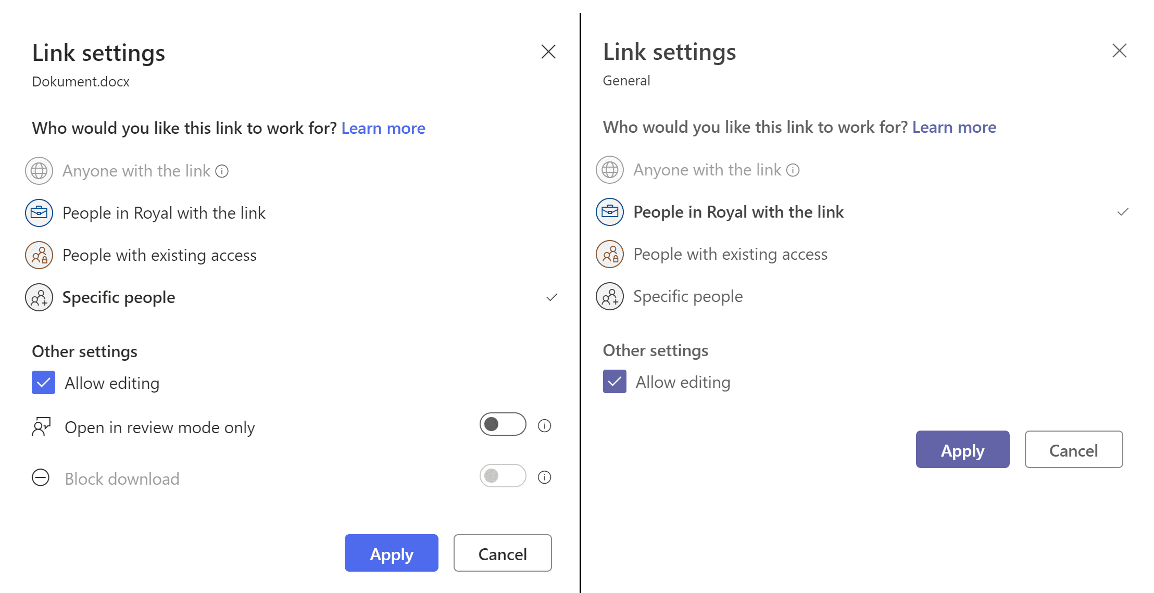Image resolution: width=1154 pixels, height=593 pixels.
Task: Click the info icon next to Block download
Action: click(544, 476)
